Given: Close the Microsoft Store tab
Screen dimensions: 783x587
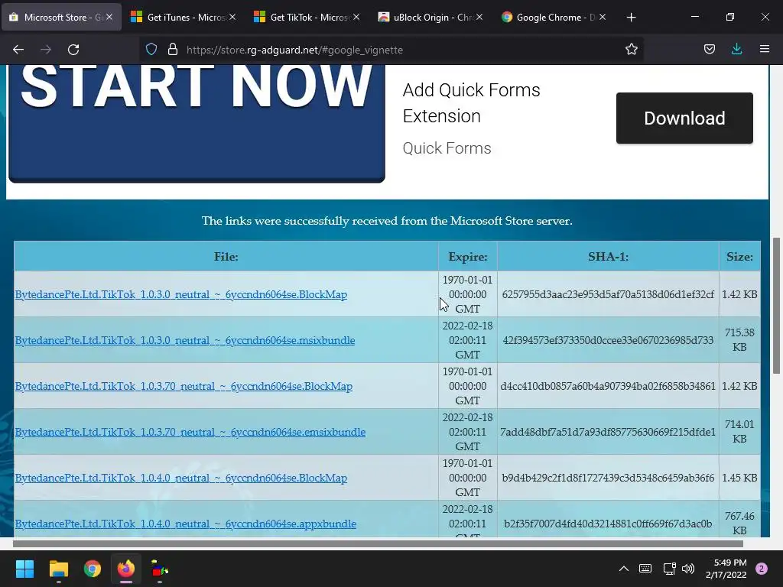Looking at the screenshot, I should pyautogui.click(x=109, y=17).
